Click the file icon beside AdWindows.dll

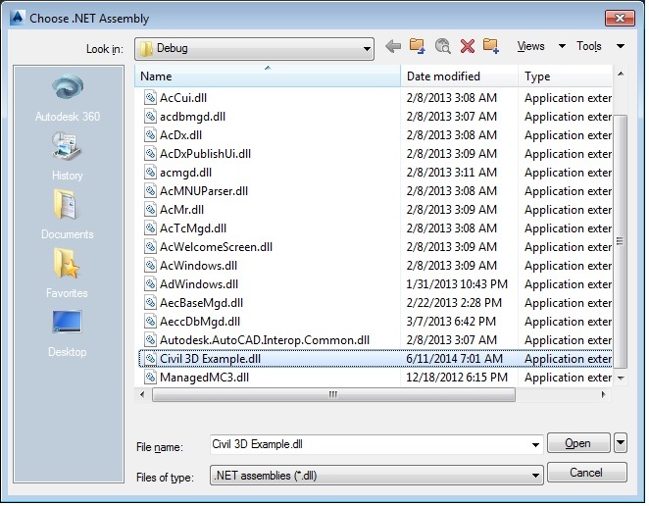tap(150, 284)
